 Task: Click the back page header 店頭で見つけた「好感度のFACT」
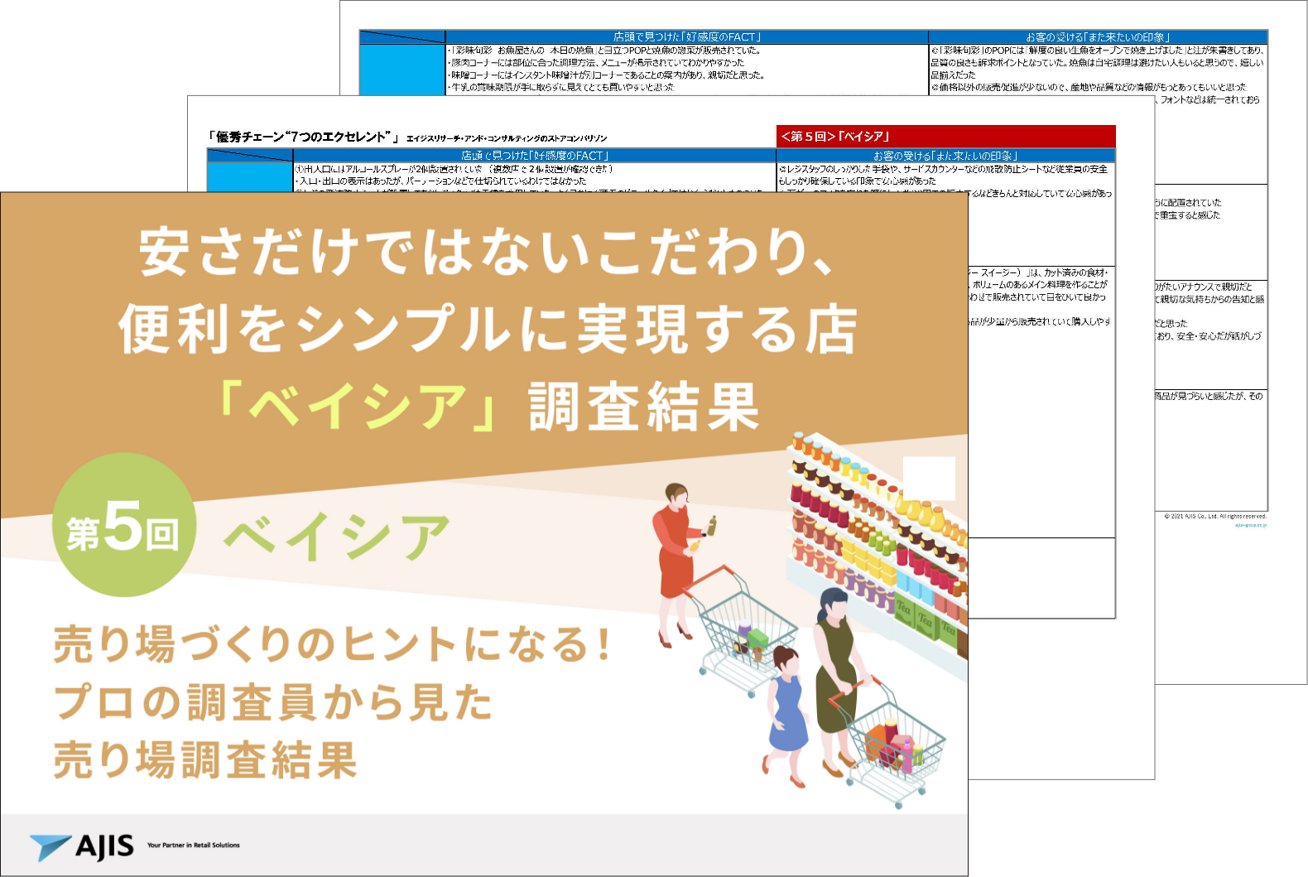pyautogui.click(x=687, y=37)
